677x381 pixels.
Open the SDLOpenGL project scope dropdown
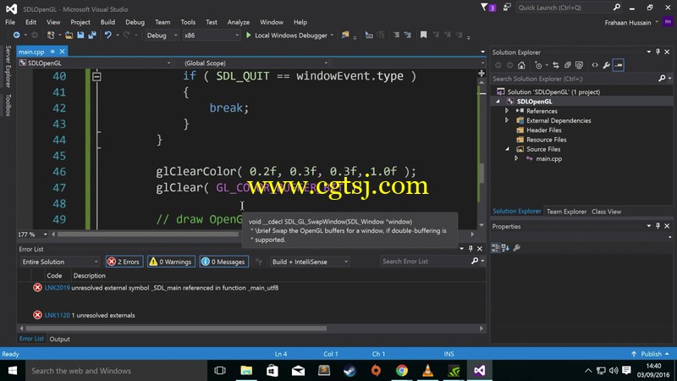pyautogui.click(x=95, y=63)
